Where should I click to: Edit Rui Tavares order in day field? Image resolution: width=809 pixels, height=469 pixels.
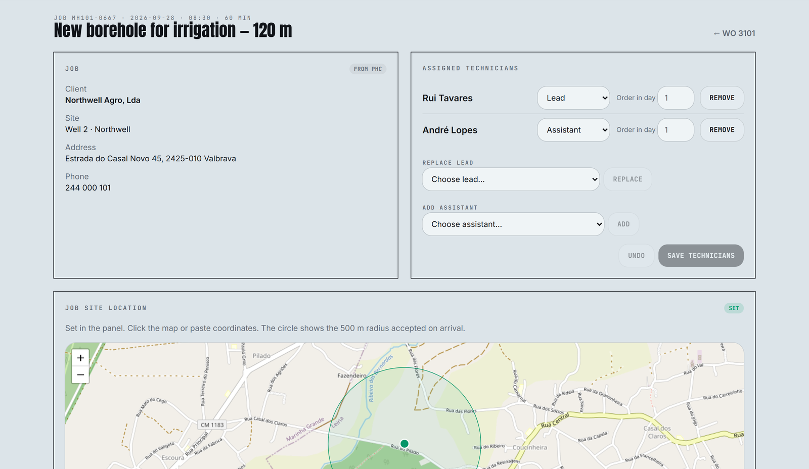click(x=676, y=98)
